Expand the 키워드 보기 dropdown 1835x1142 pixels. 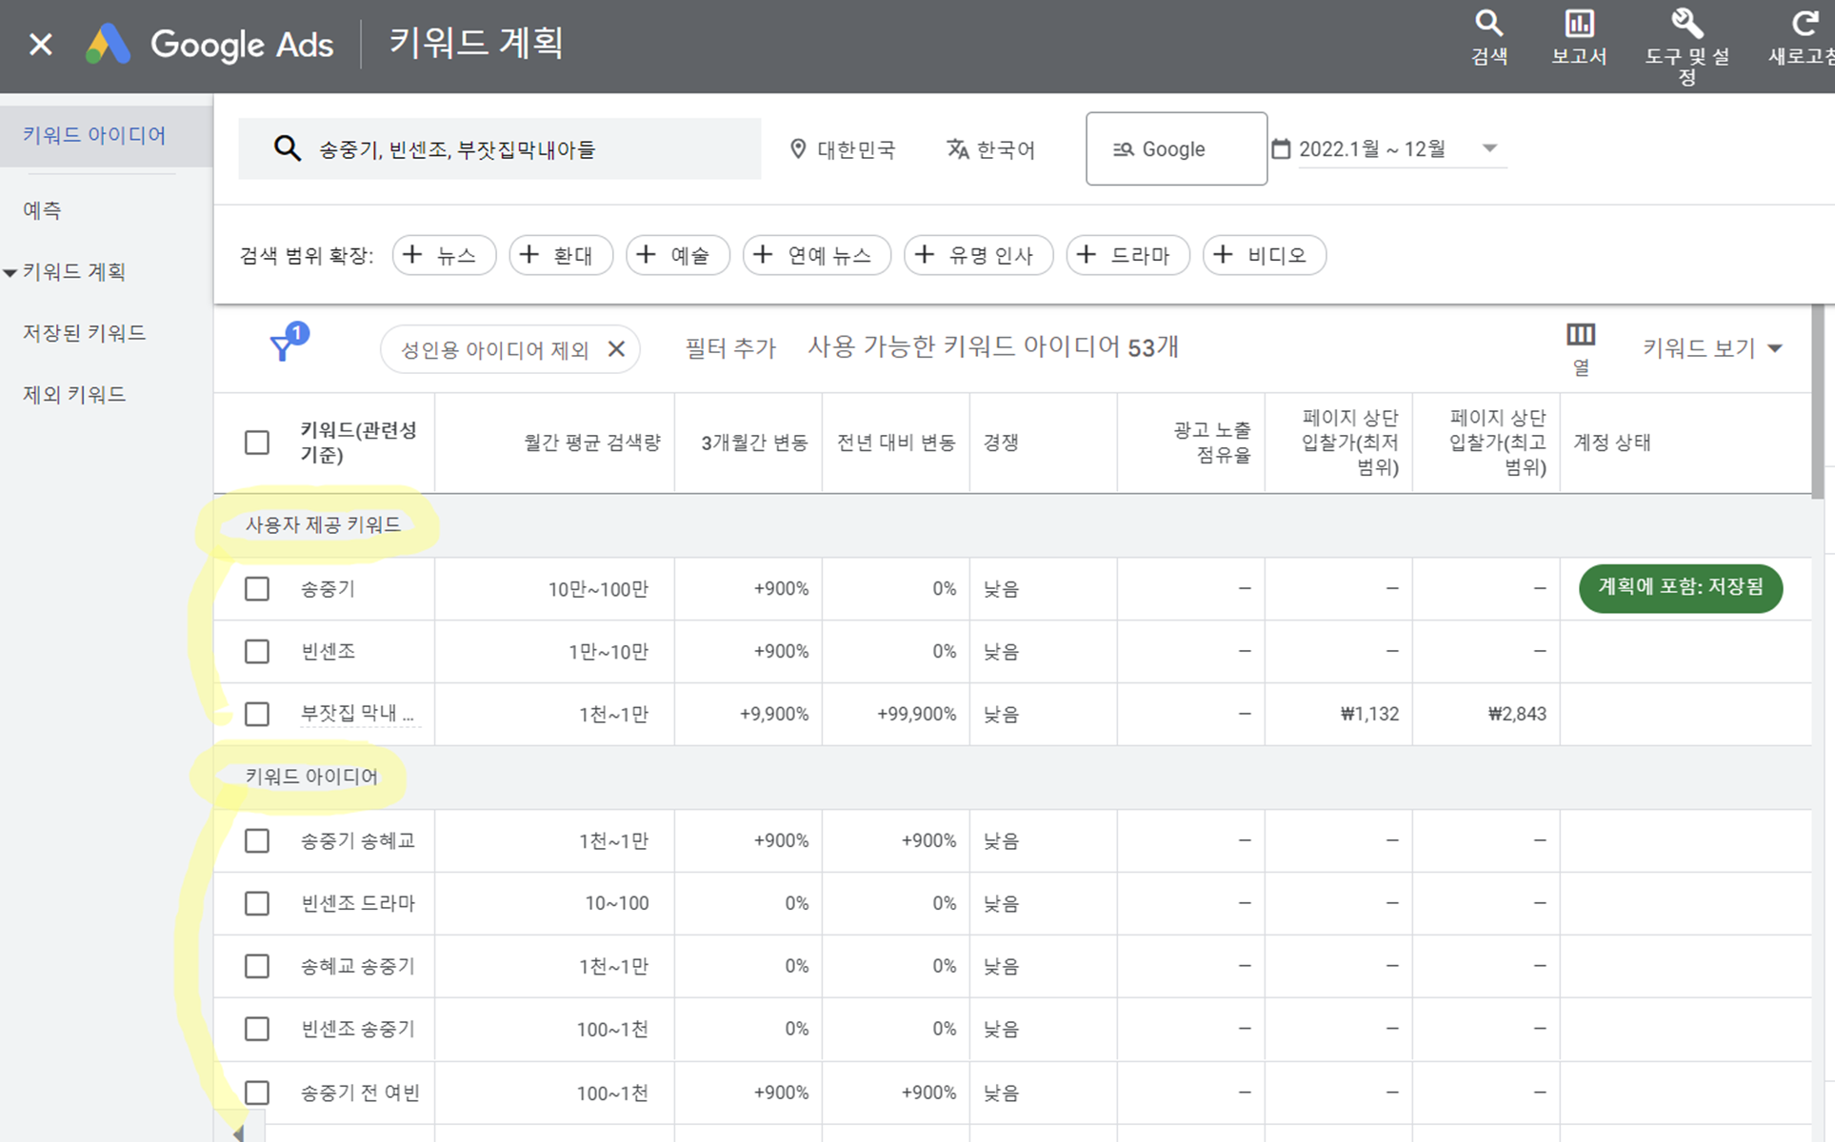(x=1711, y=348)
